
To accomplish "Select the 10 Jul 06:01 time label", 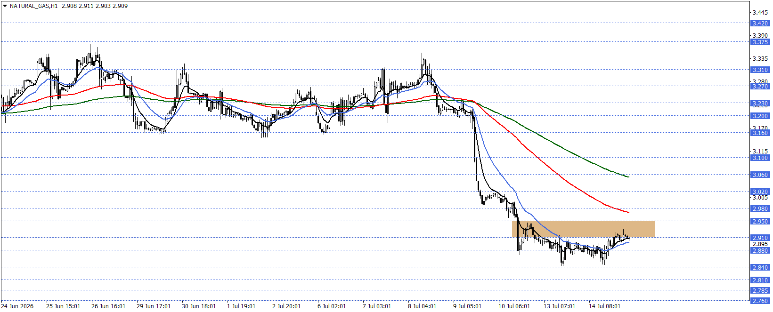I will tap(514, 306).
